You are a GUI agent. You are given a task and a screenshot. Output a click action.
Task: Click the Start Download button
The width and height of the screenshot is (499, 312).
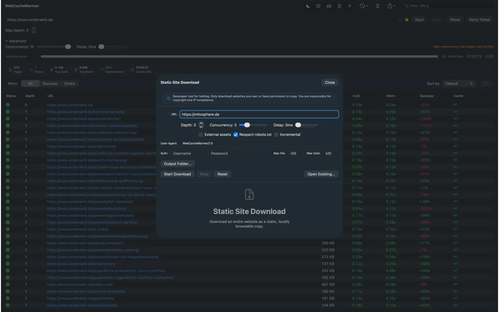177,174
